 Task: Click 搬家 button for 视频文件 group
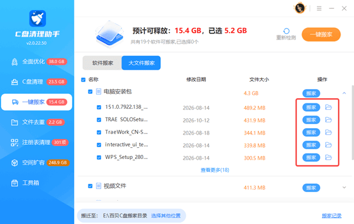pyautogui.click(x=311, y=188)
